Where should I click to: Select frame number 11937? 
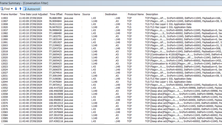click(x=4, y=30)
